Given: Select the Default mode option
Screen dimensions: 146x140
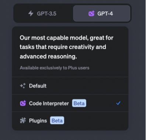Looking at the screenshot, I should [70, 86].
